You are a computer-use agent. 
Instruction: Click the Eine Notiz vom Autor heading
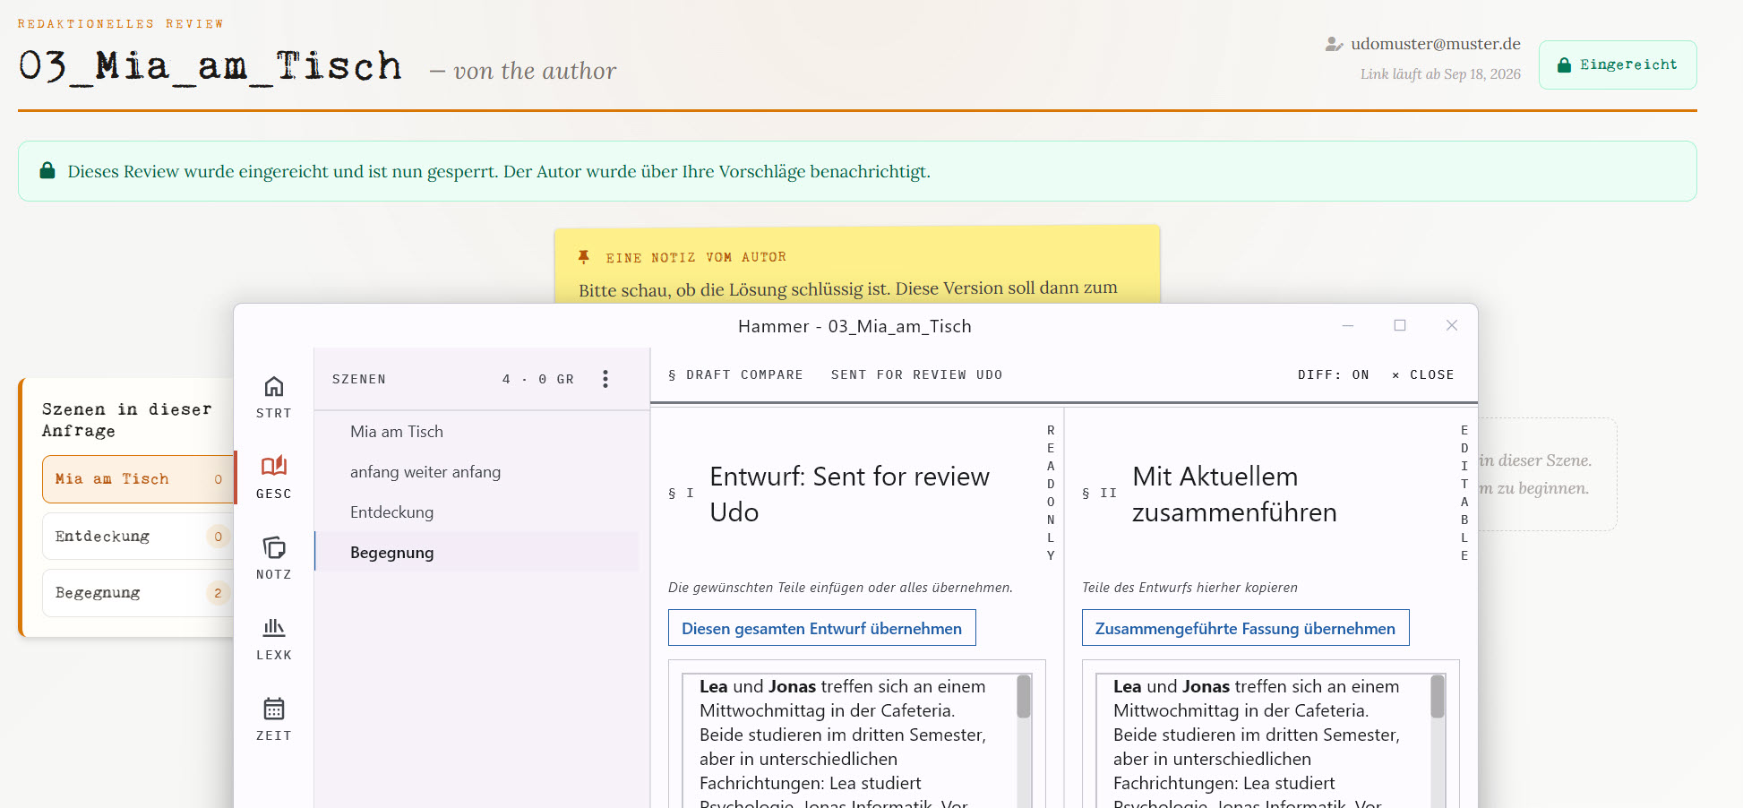(696, 258)
